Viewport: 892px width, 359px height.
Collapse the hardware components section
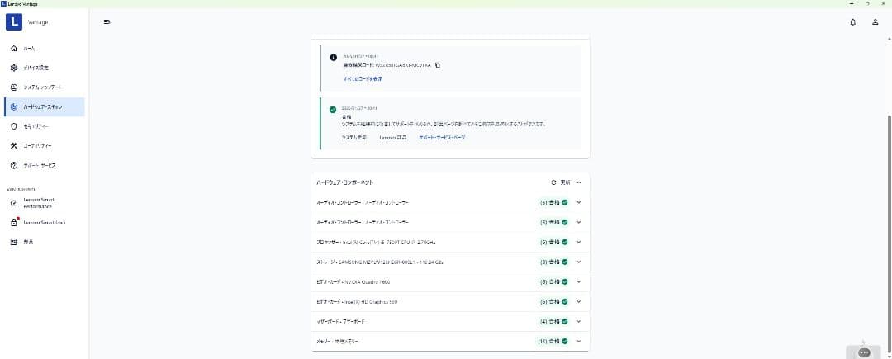(x=579, y=182)
